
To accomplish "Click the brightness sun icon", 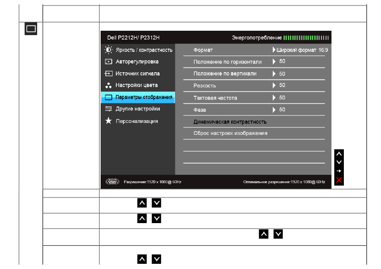I will [x=108, y=50].
